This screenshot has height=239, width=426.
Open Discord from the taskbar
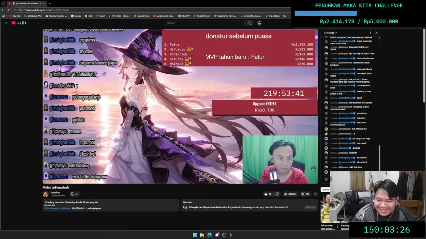tap(217, 235)
